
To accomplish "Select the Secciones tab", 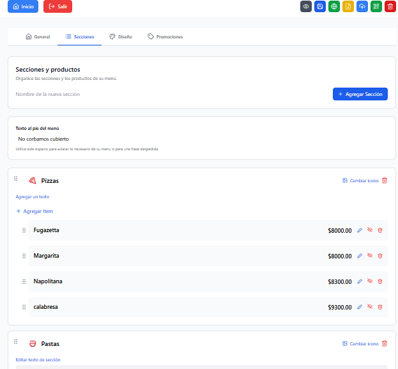I will (x=79, y=37).
